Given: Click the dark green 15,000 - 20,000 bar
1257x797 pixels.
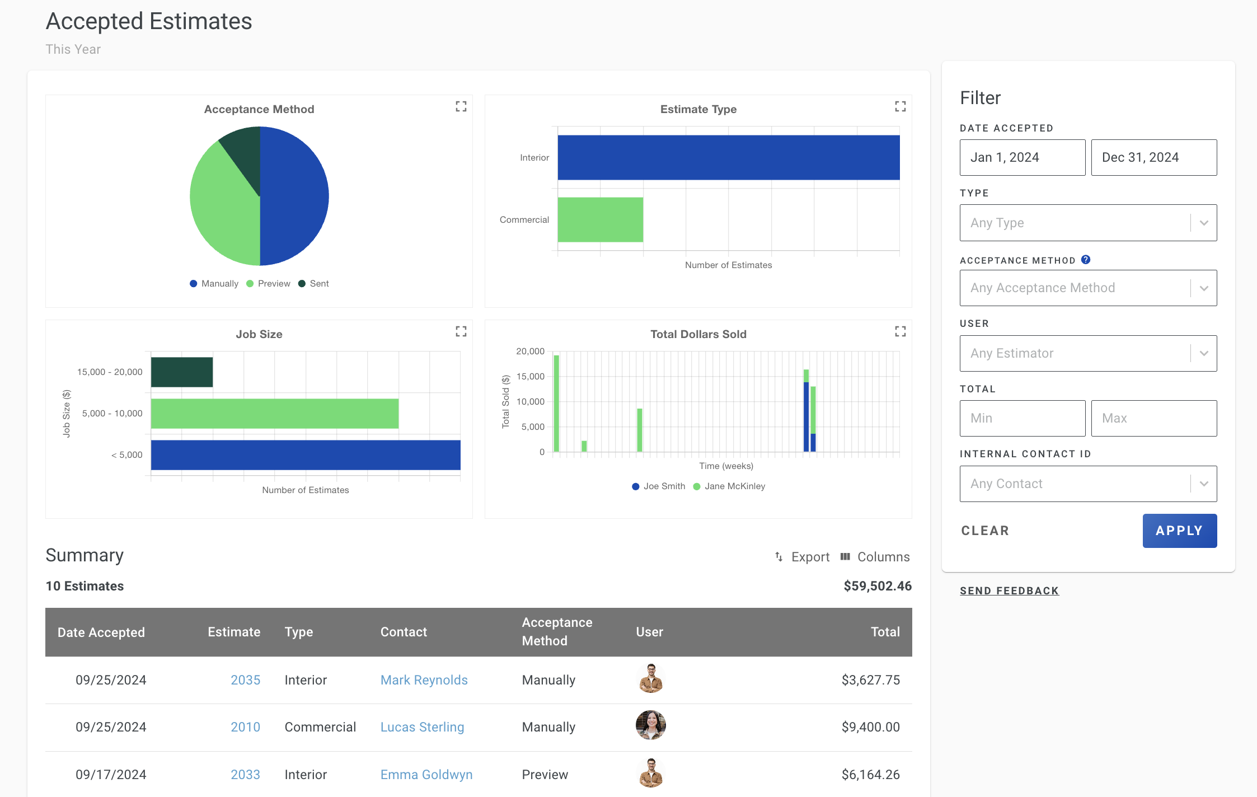Looking at the screenshot, I should pyautogui.click(x=182, y=372).
